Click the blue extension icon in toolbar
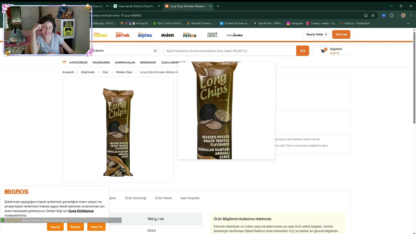Viewport: 416px width, 234px height. click(384, 15)
